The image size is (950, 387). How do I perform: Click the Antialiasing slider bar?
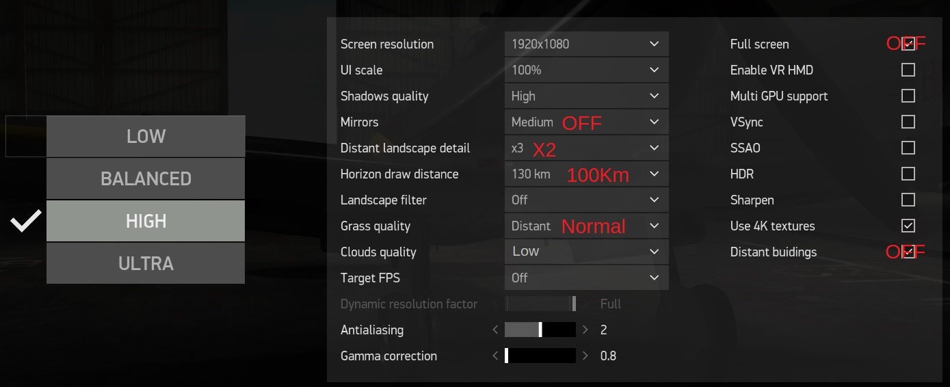[x=540, y=330]
